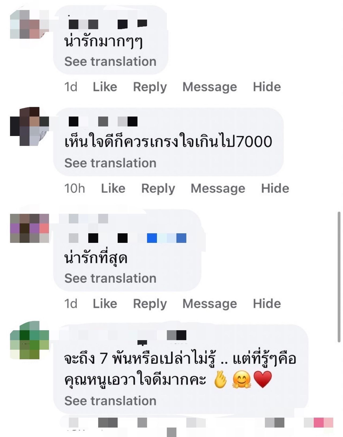The image size is (343, 437).
Task: Reply to the น่ารักมากๆๆ comment
Action: (150, 87)
